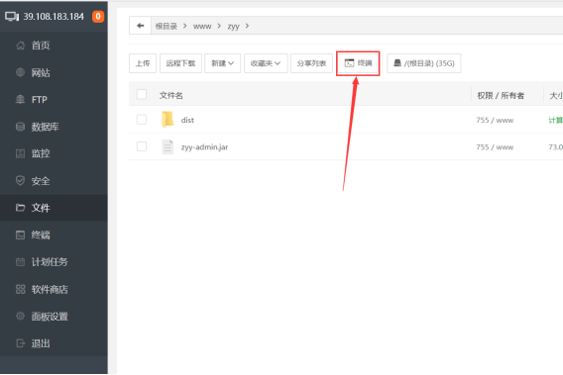The width and height of the screenshot is (563, 375).
Task: Check the box for zyy-admin.jar
Action: [x=142, y=146]
